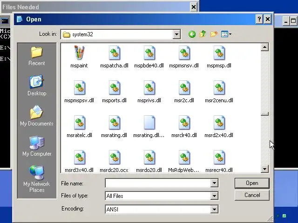Click the file list scroll up arrow
Viewport: 298px width, 223px height.
tap(264, 47)
